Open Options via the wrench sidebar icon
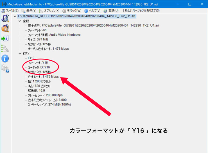Viewport: 208px width, 153px height. [x=5, y=48]
